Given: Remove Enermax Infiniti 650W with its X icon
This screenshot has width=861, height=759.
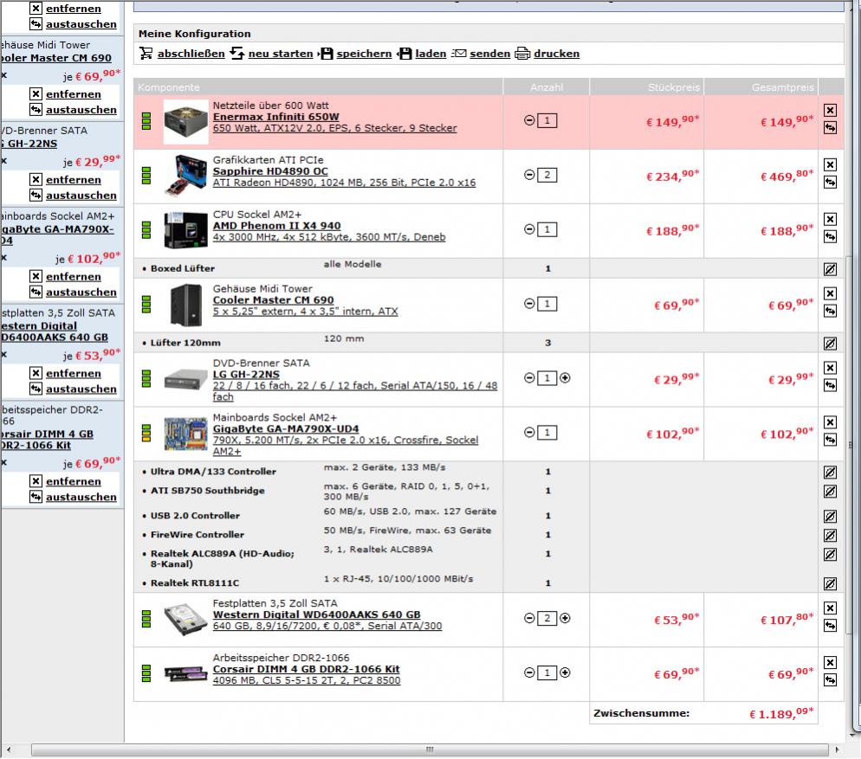Looking at the screenshot, I should [x=830, y=110].
